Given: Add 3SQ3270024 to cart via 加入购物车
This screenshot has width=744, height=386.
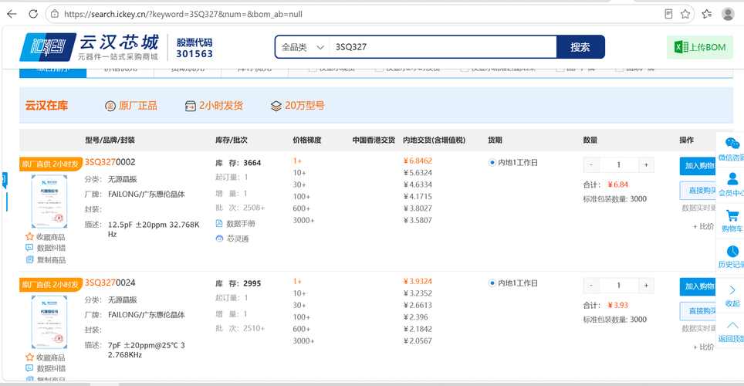Looking at the screenshot, I should (698, 286).
